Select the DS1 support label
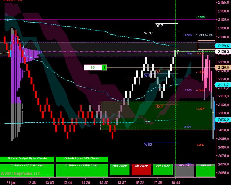This screenshot has height=185, width=231. click(x=159, y=72)
